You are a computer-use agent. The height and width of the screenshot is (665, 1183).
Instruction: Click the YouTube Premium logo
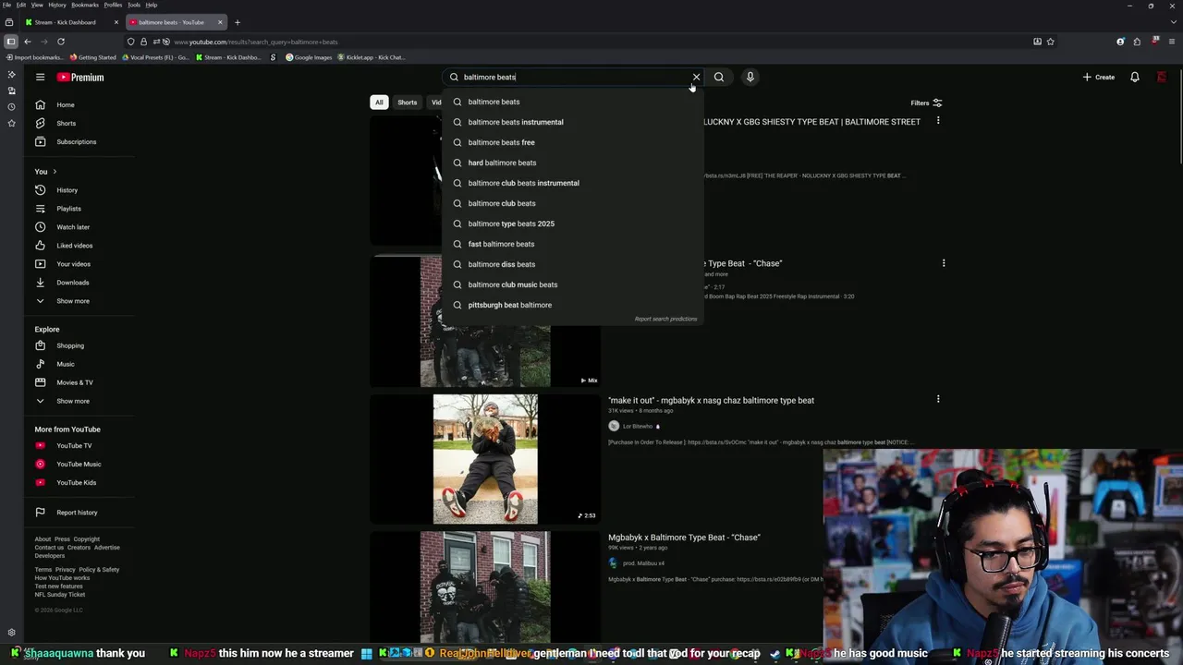(x=80, y=77)
